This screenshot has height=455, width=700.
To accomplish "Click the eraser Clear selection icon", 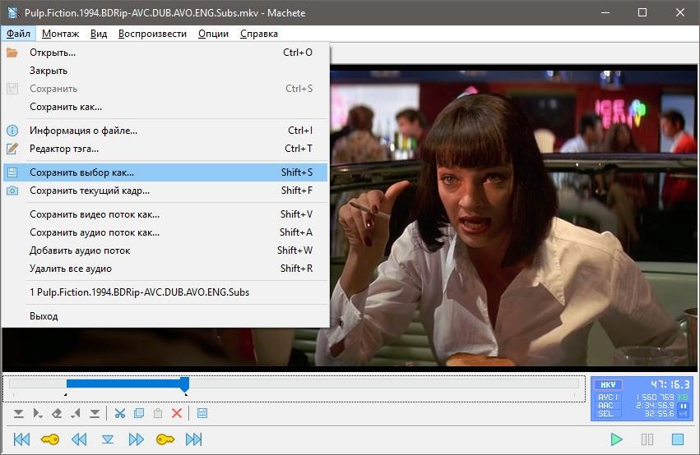I will (x=57, y=414).
